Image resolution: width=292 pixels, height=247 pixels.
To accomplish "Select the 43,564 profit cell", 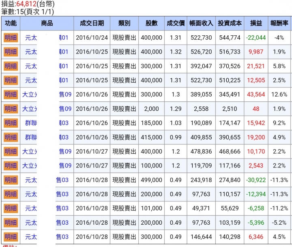I will coord(256,95).
